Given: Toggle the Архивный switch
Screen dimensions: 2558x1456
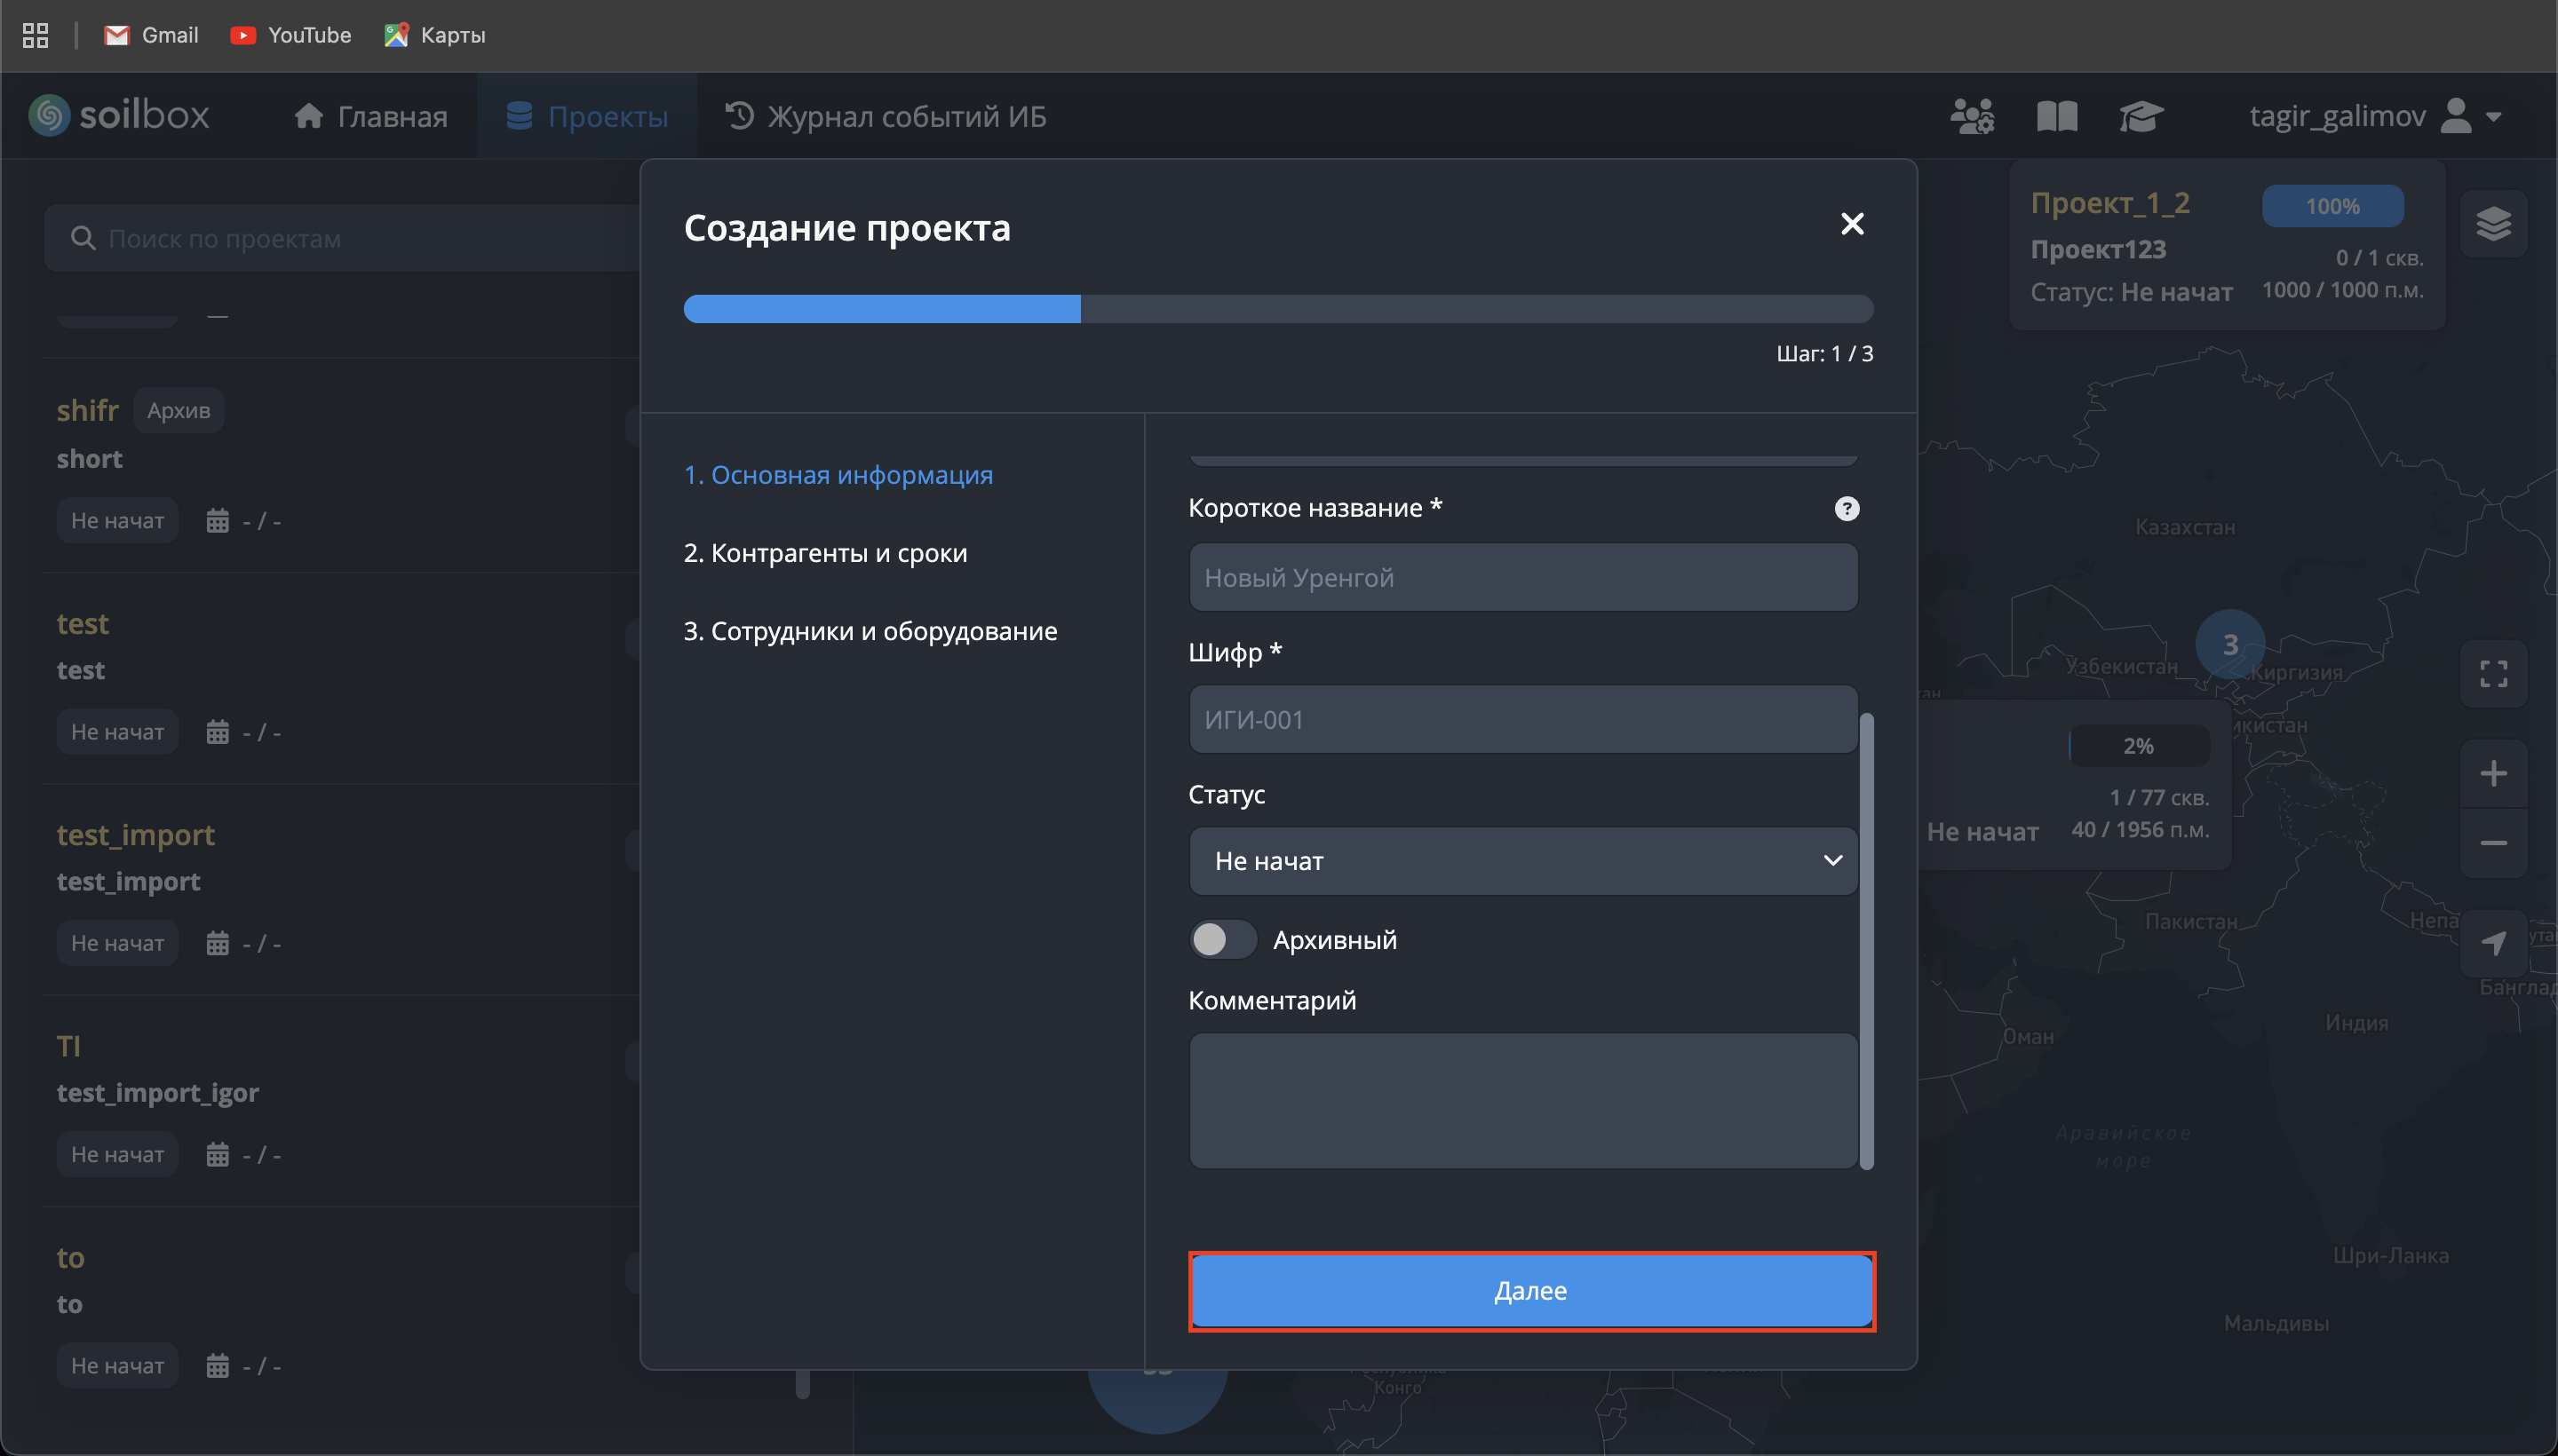Looking at the screenshot, I should tap(1222, 939).
